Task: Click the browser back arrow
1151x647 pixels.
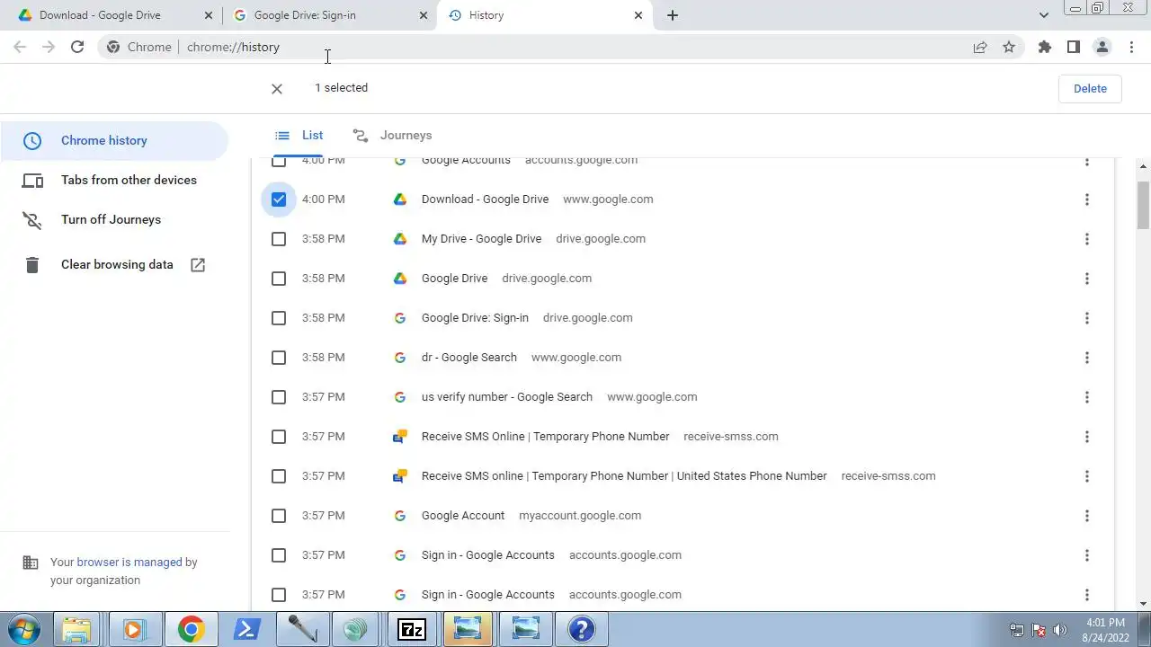Action: click(20, 47)
